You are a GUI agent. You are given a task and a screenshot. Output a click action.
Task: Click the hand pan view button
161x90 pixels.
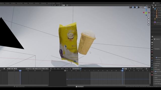coord(149,20)
